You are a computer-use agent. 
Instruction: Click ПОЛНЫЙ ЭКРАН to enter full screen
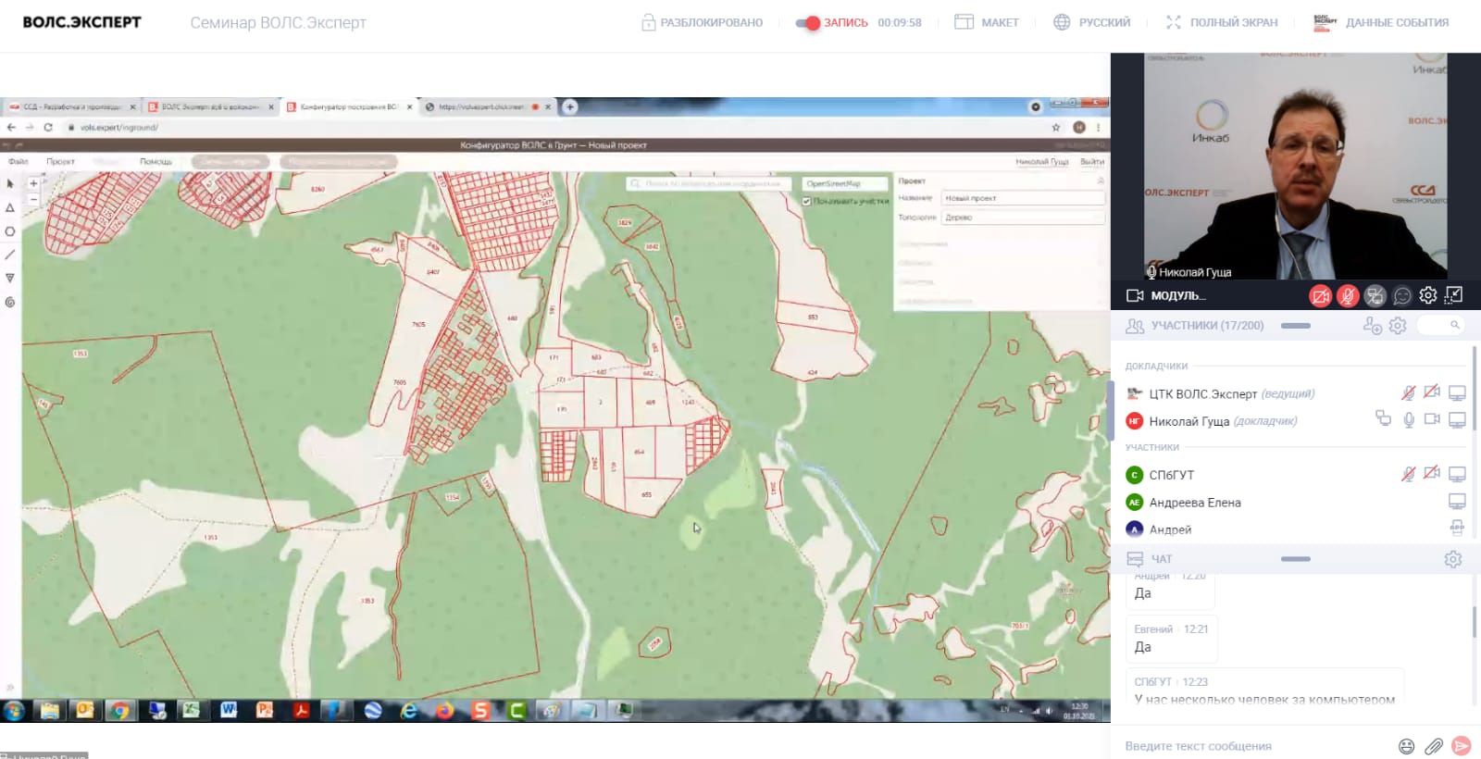1222,23
